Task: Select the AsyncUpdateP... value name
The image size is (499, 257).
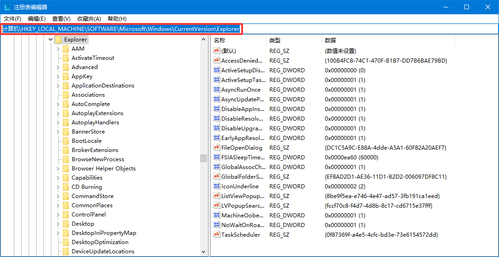Action: (x=243, y=99)
